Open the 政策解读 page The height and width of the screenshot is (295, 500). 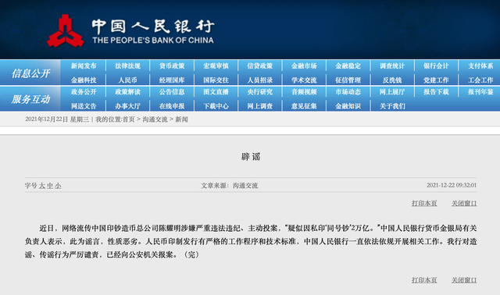click(x=127, y=92)
